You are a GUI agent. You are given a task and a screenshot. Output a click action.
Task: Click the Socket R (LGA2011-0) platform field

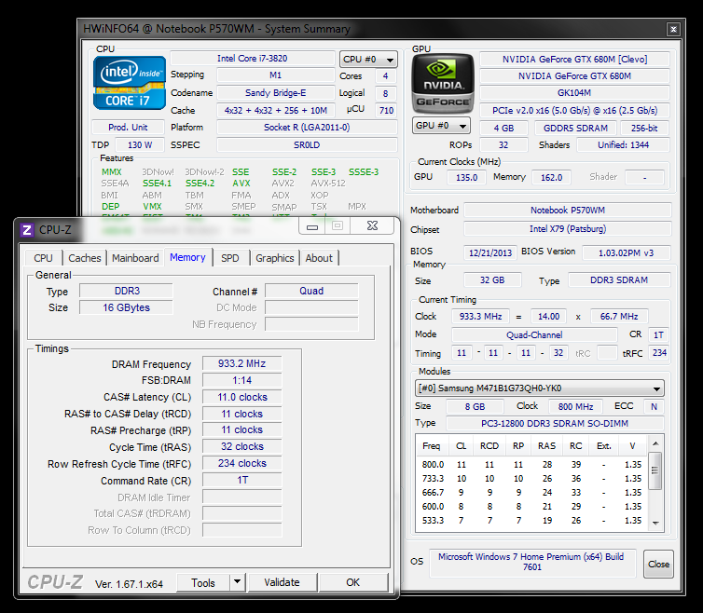307,128
